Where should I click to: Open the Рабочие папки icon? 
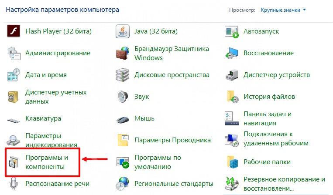(232, 162)
